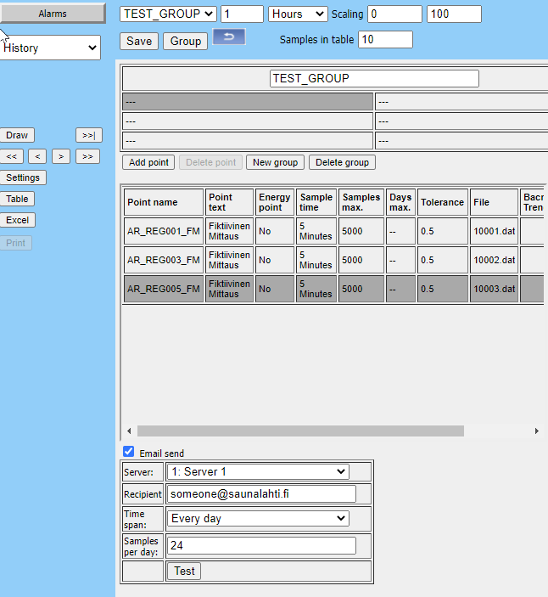Click the horizontal scrollbar right arrow

pyautogui.click(x=537, y=431)
